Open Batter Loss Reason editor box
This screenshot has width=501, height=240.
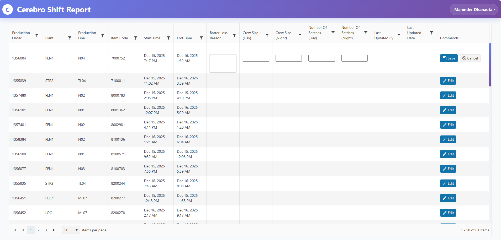point(223,63)
